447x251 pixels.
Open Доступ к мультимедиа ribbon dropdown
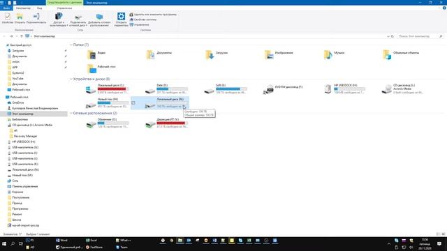59,20
